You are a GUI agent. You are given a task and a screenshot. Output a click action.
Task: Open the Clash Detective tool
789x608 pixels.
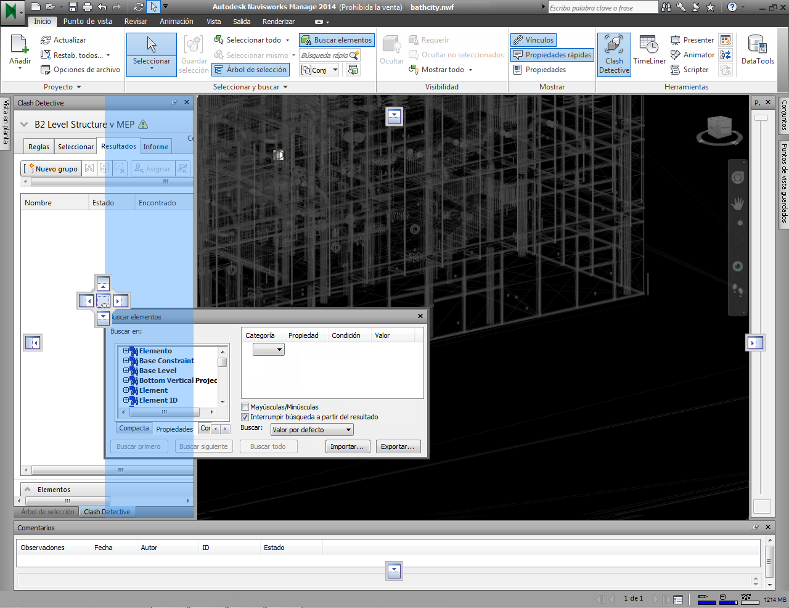tap(614, 54)
